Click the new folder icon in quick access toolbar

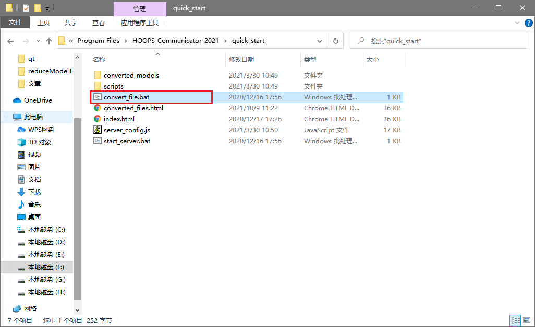(38, 8)
